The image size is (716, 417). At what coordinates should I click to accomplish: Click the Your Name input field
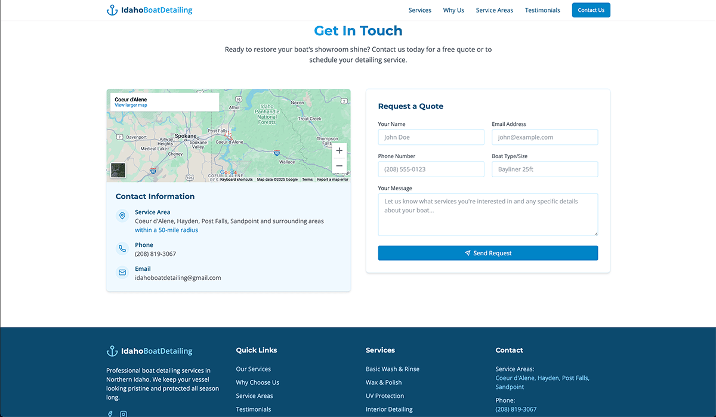click(431, 137)
